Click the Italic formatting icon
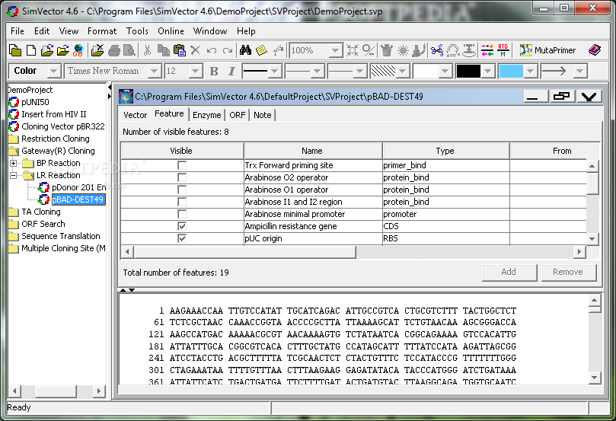616x421 pixels. click(231, 71)
